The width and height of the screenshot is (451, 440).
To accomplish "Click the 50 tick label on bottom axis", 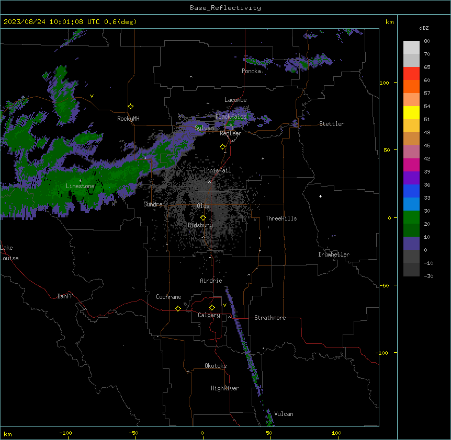I will pyautogui.click(x=269, y=433).
